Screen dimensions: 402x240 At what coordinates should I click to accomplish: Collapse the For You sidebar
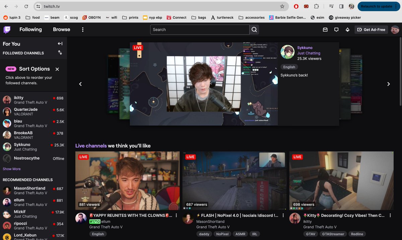click(60, 44)
